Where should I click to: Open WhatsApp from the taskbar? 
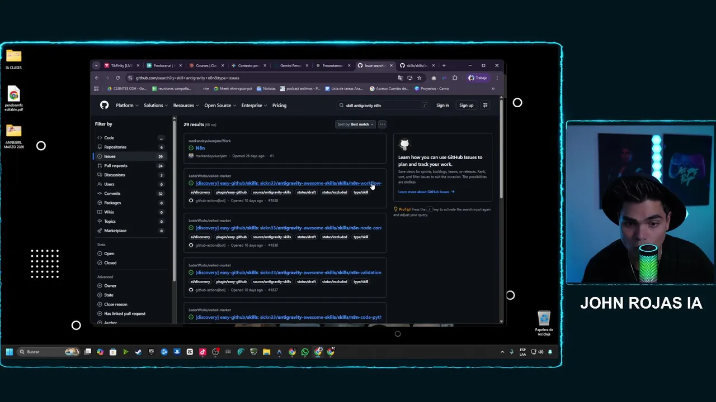point(305,352)
